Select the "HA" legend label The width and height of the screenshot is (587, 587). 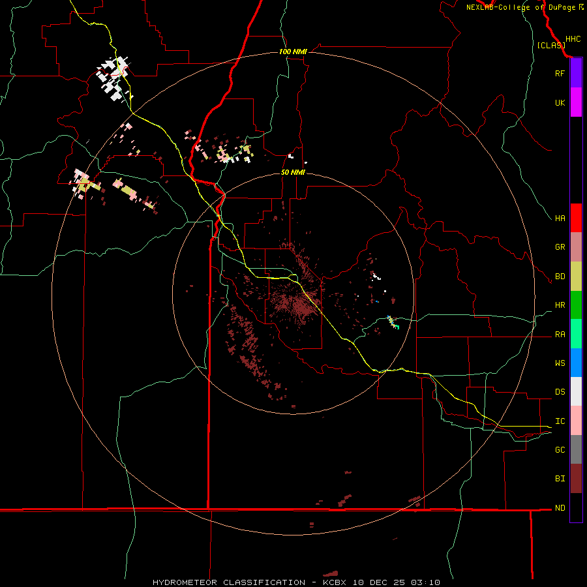(560, 218)
